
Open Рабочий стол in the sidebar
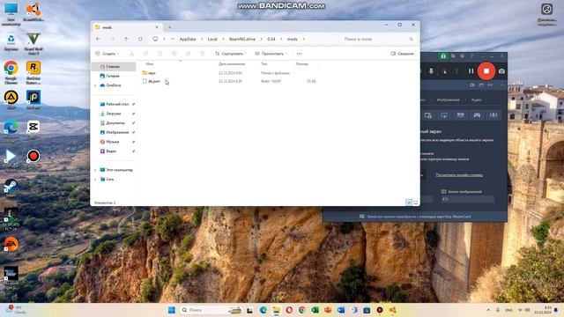pyautogui.click(x=115, y=104)
